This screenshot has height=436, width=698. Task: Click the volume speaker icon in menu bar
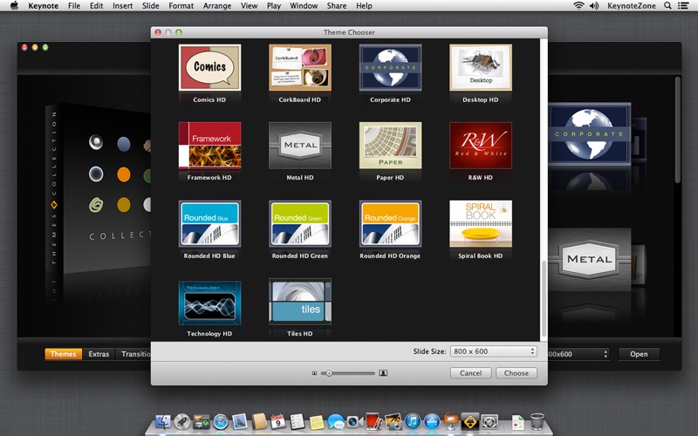tap(594, 6)
